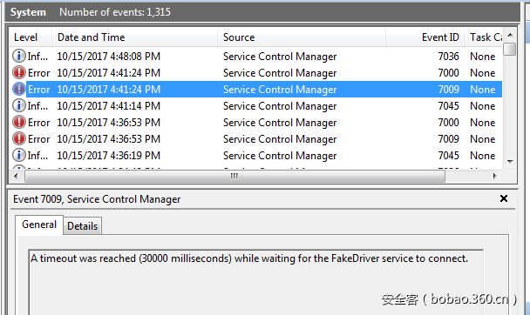Sort by Date and Time column header
The width and height of the screenshot is (530, 315).
[x=134, y=37]
